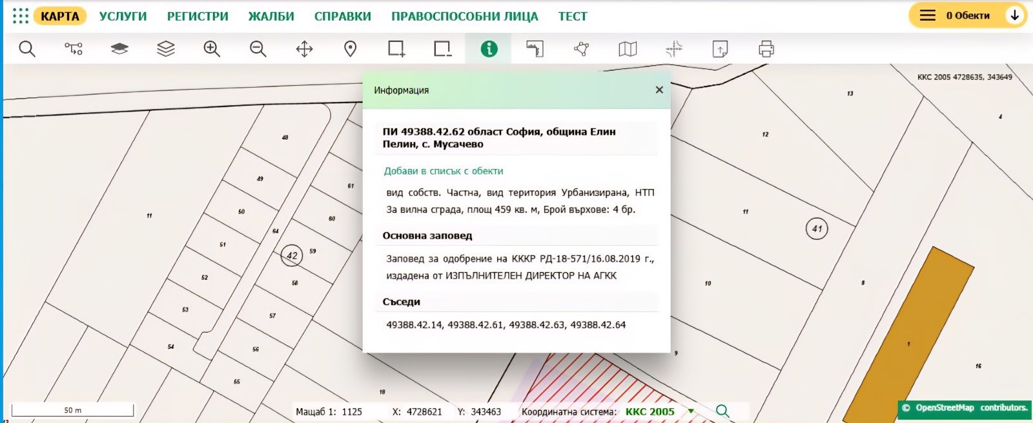Open the УСЛУГИ menu
This screenshot has height=423, width=1033.
(x=123, y=17)
